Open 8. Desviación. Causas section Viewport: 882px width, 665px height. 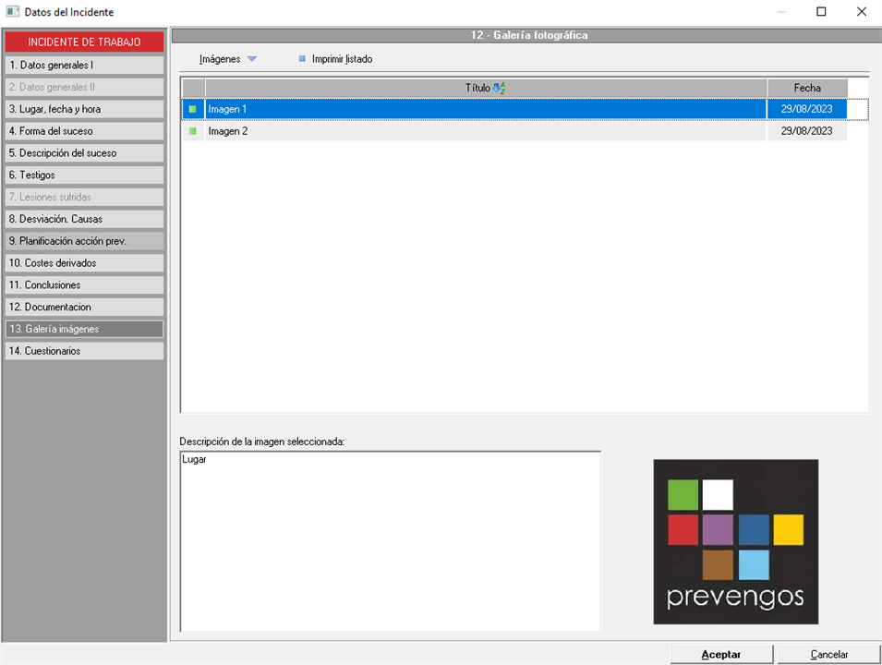pos(84,219)
